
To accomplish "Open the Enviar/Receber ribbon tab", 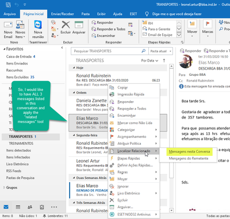I will point(63,14).
